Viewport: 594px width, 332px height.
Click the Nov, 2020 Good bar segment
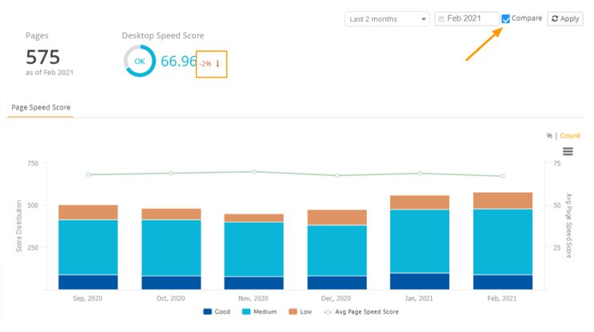pyautogui.click(x=253, y=283)
